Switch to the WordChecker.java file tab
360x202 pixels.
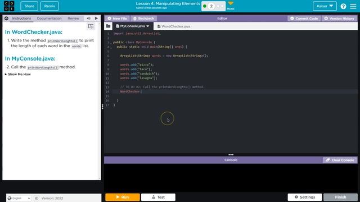(x=174, y=26)
